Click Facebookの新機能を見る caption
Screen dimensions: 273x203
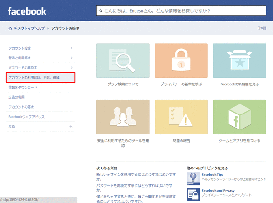[240, 84]
